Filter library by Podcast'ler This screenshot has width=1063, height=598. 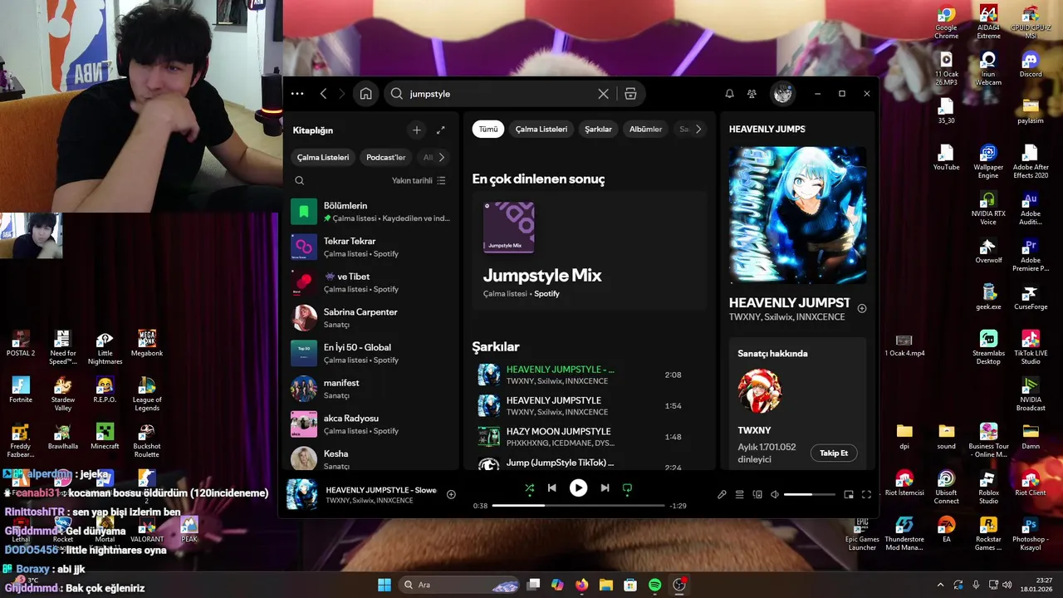[x=386, y=157]
